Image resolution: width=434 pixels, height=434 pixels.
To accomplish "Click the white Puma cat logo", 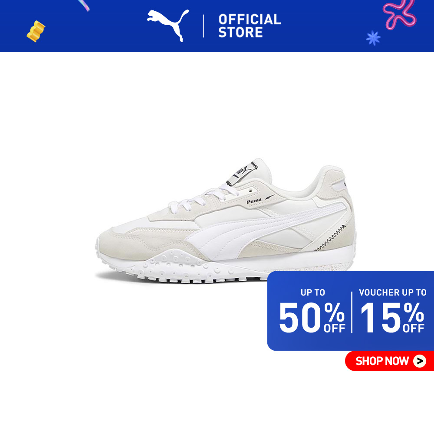I will click(168, 26).
